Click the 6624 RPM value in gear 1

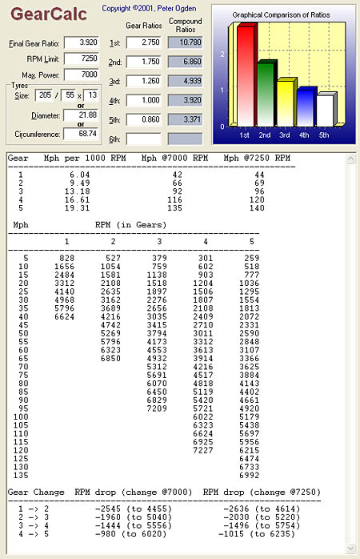(65, 316)
